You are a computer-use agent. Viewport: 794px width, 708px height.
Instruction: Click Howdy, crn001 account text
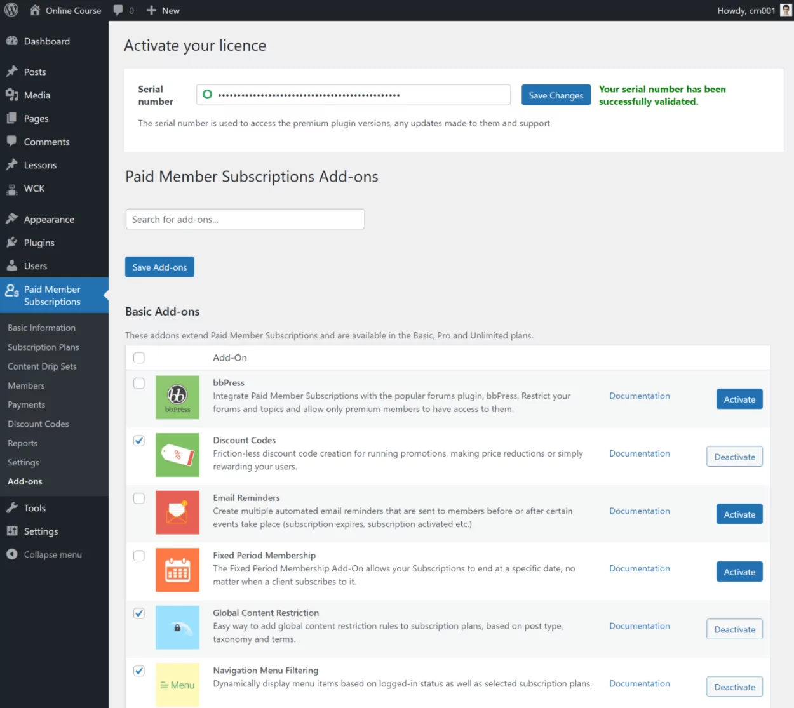(746, 10)
